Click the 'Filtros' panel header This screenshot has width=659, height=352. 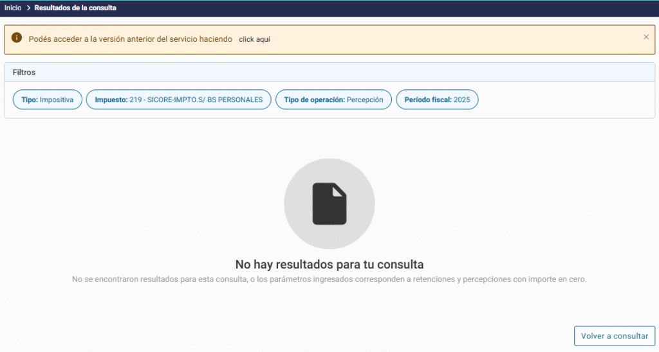point(24,73)
